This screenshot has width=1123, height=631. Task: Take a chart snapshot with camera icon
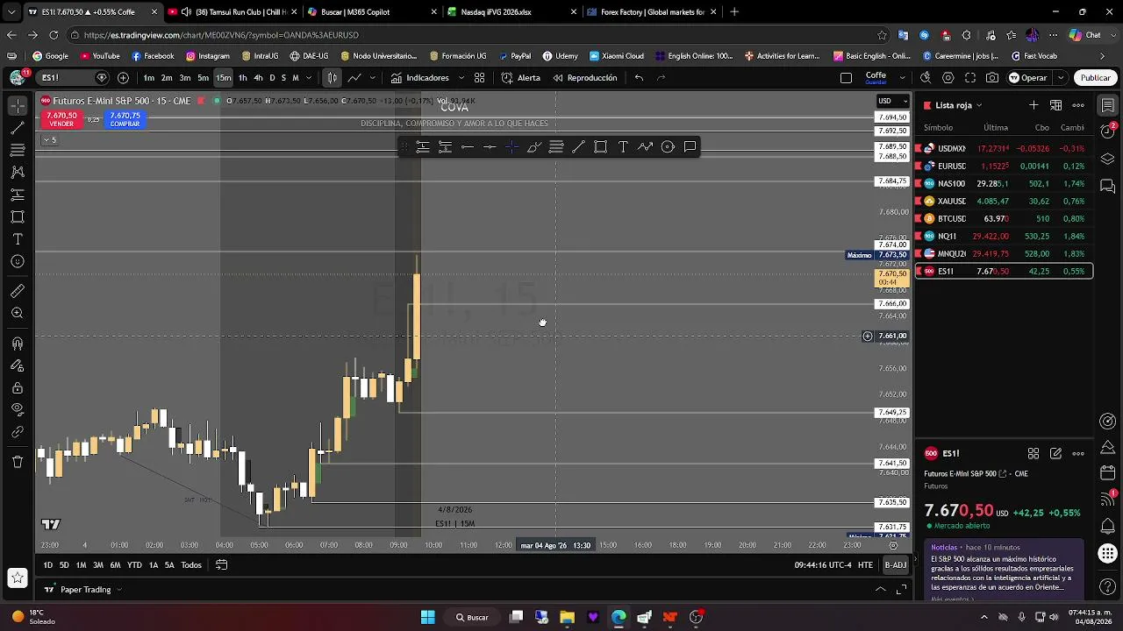click(x=992, y=78)
